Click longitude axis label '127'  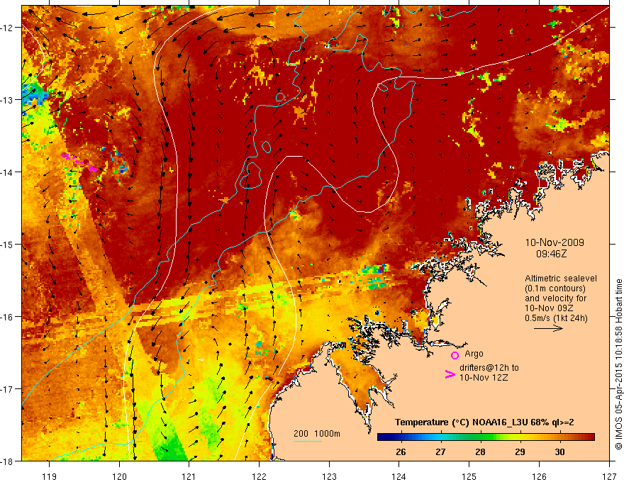[x=609, y=476]
